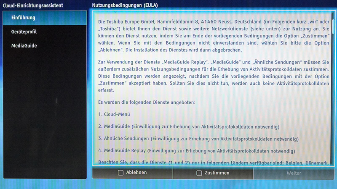This screenshot has height=189, width=337.
Task: Click the 'Cloud-Einrichtungsassistent' title
Action: click(x=33, y=5)
